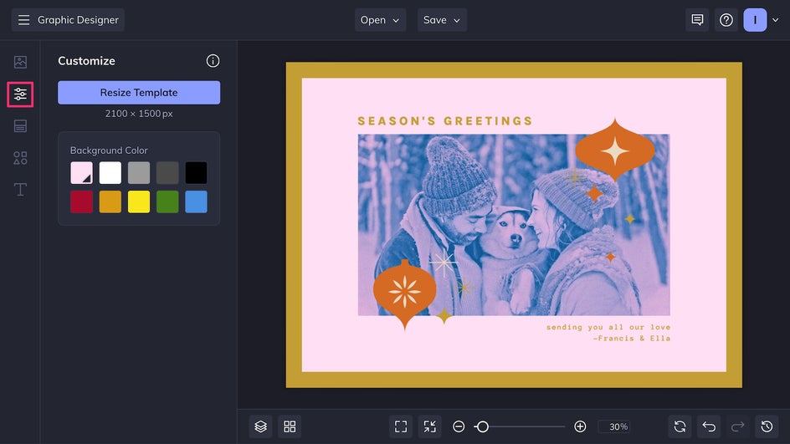Open the Graphics shapes sidebar icon
Screen dimensions: 790x444
click(20, 158)
